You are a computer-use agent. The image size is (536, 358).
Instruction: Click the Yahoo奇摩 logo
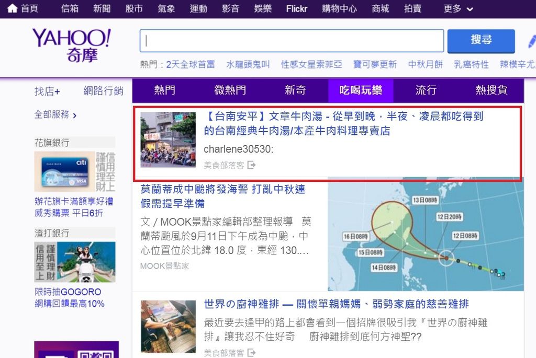click(x=72, y=45)
